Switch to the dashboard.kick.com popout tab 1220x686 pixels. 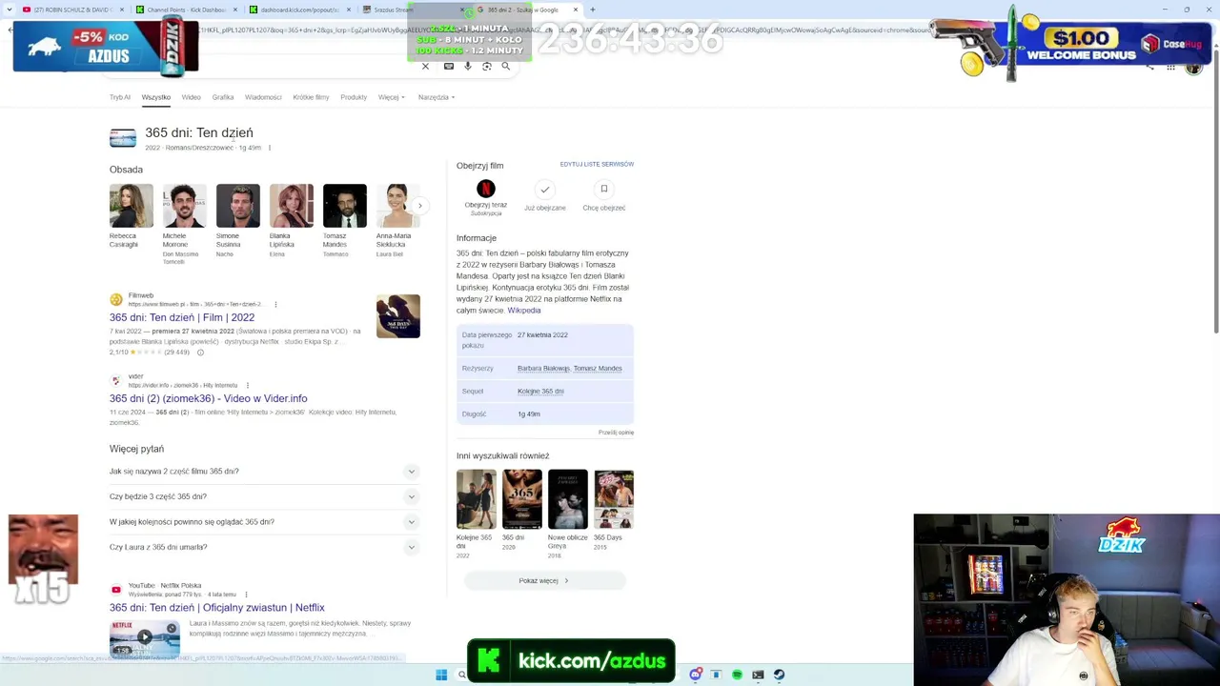point(299,10)
